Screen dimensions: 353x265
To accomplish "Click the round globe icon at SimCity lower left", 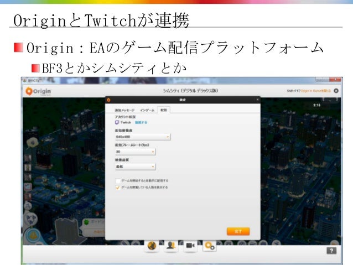I will [x=31, y=219].
